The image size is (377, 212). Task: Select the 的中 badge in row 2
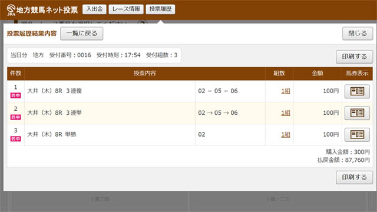(x=16, y=117)
